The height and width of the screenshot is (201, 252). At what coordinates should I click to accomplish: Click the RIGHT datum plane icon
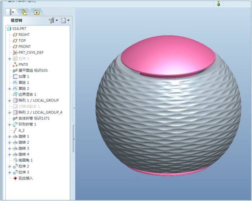coord(15,35)
